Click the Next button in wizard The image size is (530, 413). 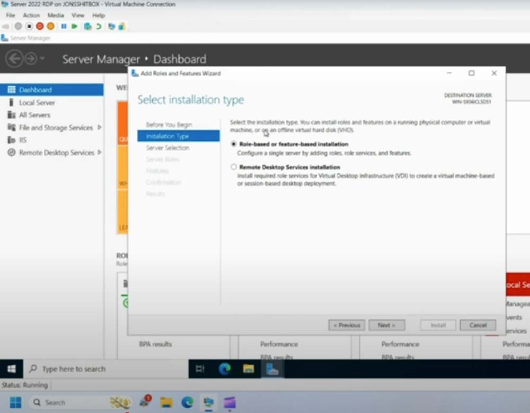pos(386,325)
